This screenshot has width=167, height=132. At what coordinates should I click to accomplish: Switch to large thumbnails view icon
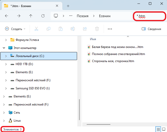[x=164, y=129]
